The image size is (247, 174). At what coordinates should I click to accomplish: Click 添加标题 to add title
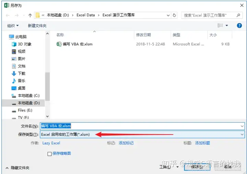tap(202, 143)
